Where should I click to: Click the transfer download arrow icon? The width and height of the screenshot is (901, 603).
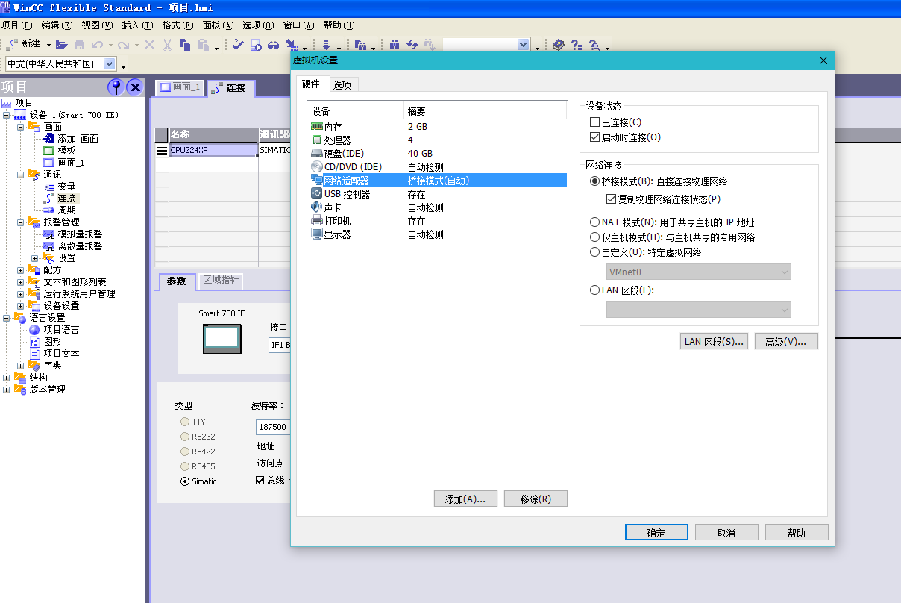click(x=326, y=45)
